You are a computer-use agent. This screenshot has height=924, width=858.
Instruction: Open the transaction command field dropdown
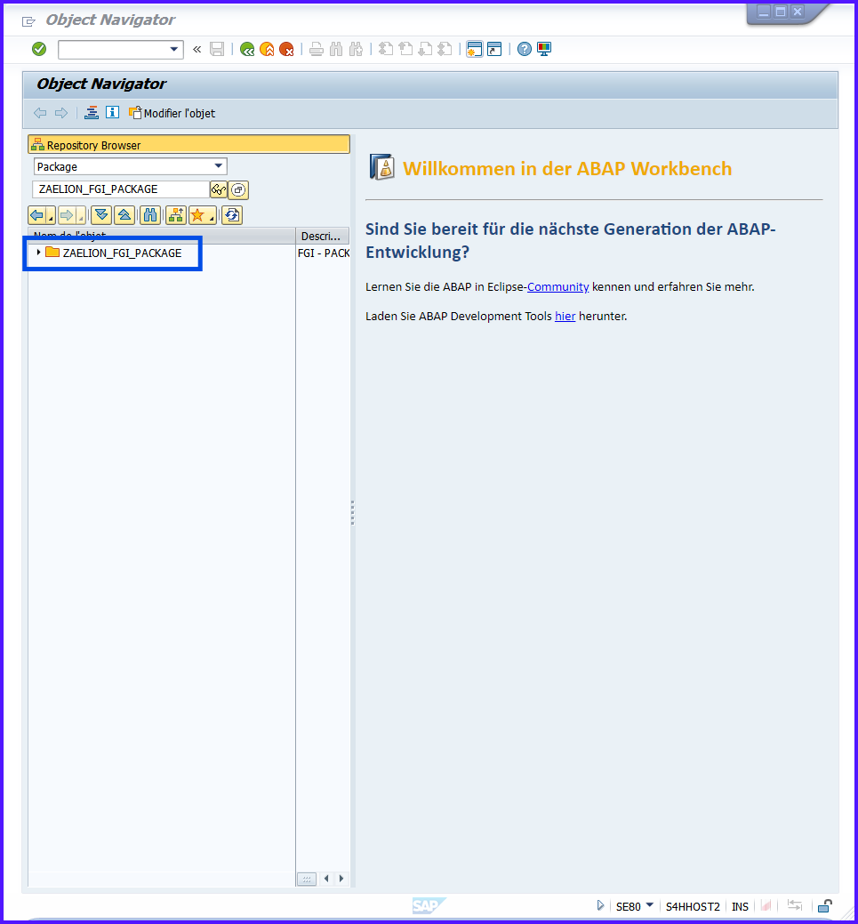[174, 49]
